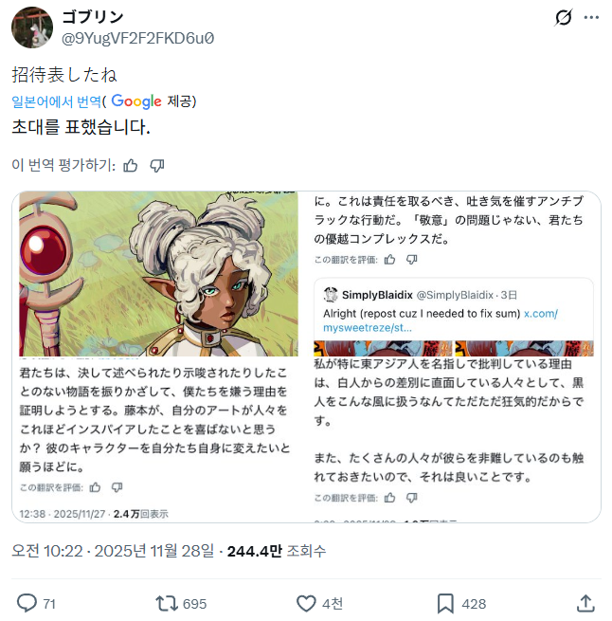This screenshot has width=612, height=621.
Task: Rate the Korean translation thumbs down
Action: pyautogui.click(x=156, y=165)
